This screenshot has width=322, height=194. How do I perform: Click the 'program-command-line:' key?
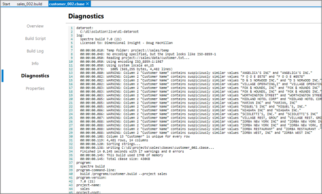(x=96, y=170)
